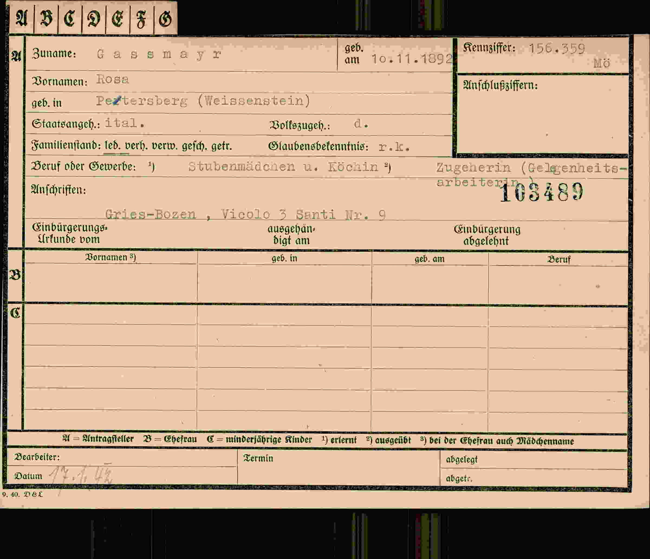Click the 'Zuname:' field label

pos(54,53)
